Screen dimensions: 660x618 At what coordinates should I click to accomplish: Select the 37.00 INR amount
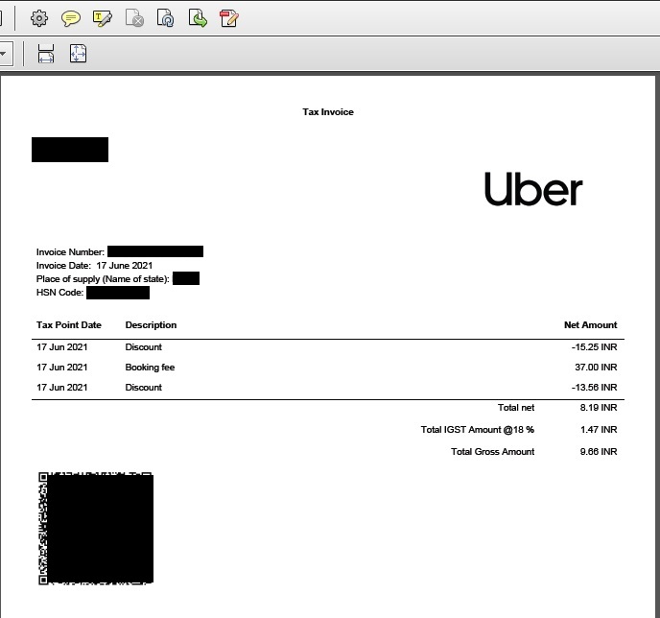click(x=596, y=368)
